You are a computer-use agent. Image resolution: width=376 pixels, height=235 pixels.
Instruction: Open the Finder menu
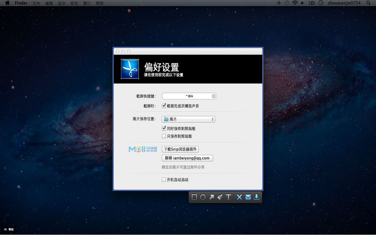point(21,3)
